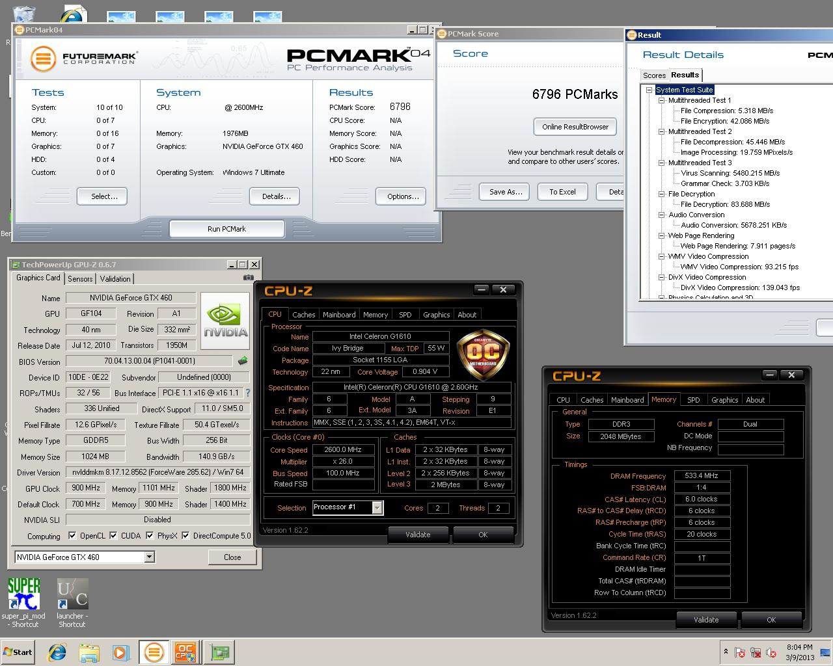Click the Gigabyte OC motherboard badge in CPU-Z
The width and height of the screenshot is (833, 666).
[x=483, y=355]
